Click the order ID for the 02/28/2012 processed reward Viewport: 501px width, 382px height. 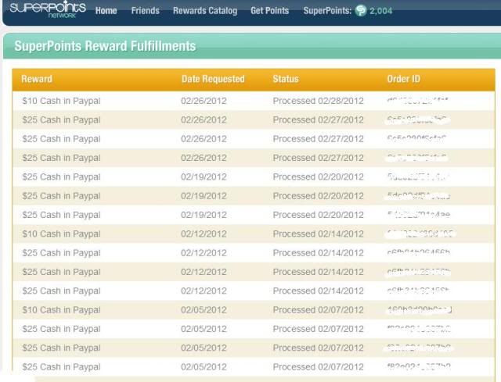tap(417, 101)
